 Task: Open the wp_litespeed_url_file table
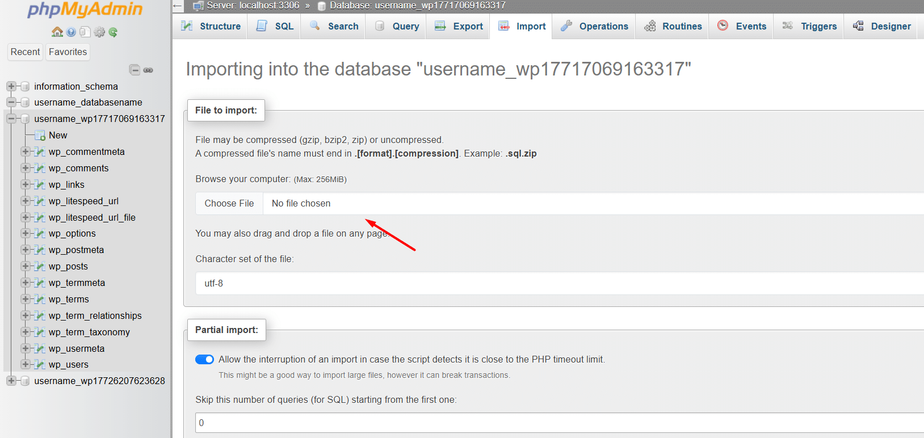tap(92, 217)
